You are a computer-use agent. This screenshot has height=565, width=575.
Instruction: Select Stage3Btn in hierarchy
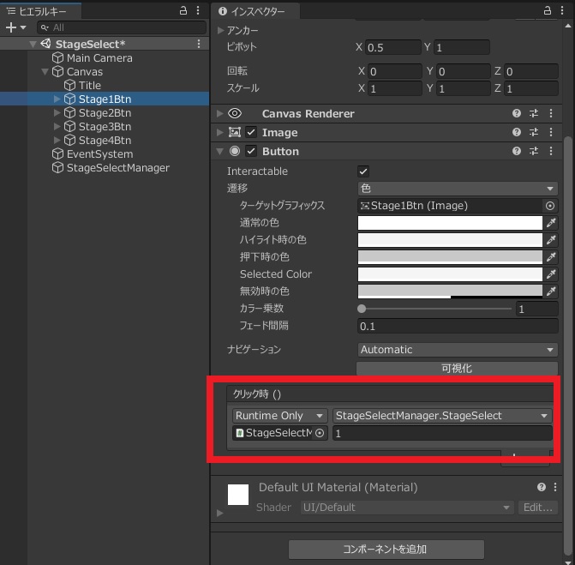point(105,127)
